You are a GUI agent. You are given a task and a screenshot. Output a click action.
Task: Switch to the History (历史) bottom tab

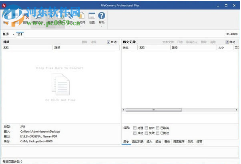[126, 142]
